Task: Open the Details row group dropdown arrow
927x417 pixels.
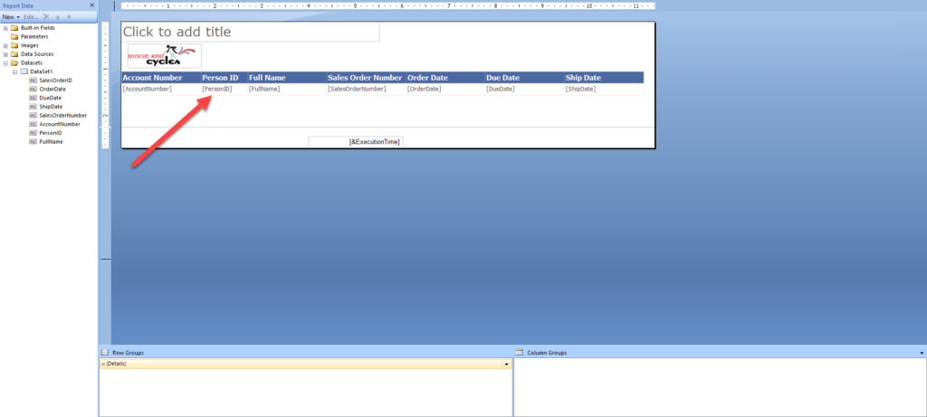Action: tap(506, 365)
